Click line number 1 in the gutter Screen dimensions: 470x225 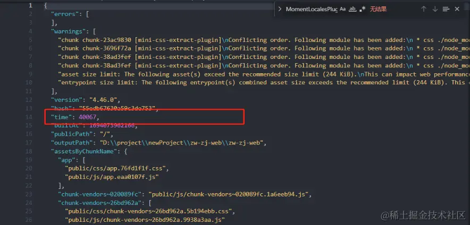[x=31, y=5]
